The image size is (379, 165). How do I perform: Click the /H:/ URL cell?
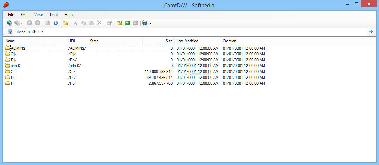(72, 83)
